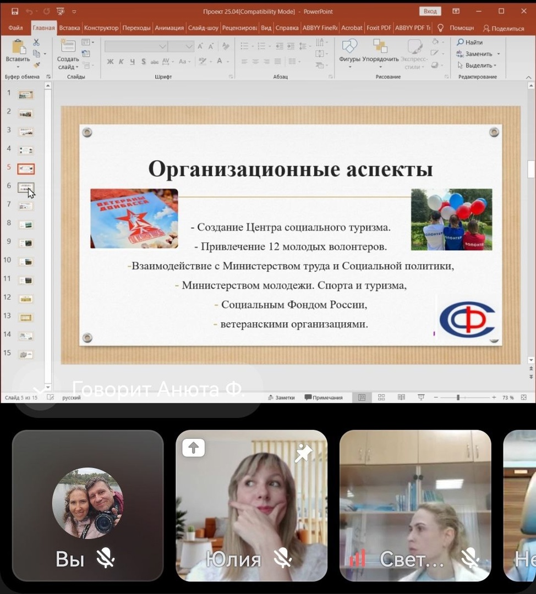Click the zoom out minus button
The image size is (536, 594).
(x=436, y=398)
